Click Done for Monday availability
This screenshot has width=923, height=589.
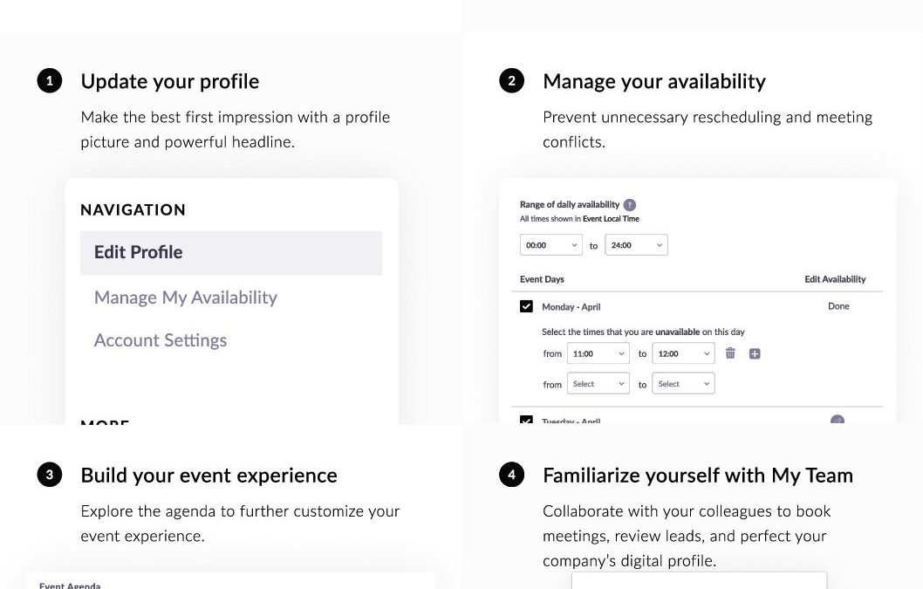click(x=838, y=306)
